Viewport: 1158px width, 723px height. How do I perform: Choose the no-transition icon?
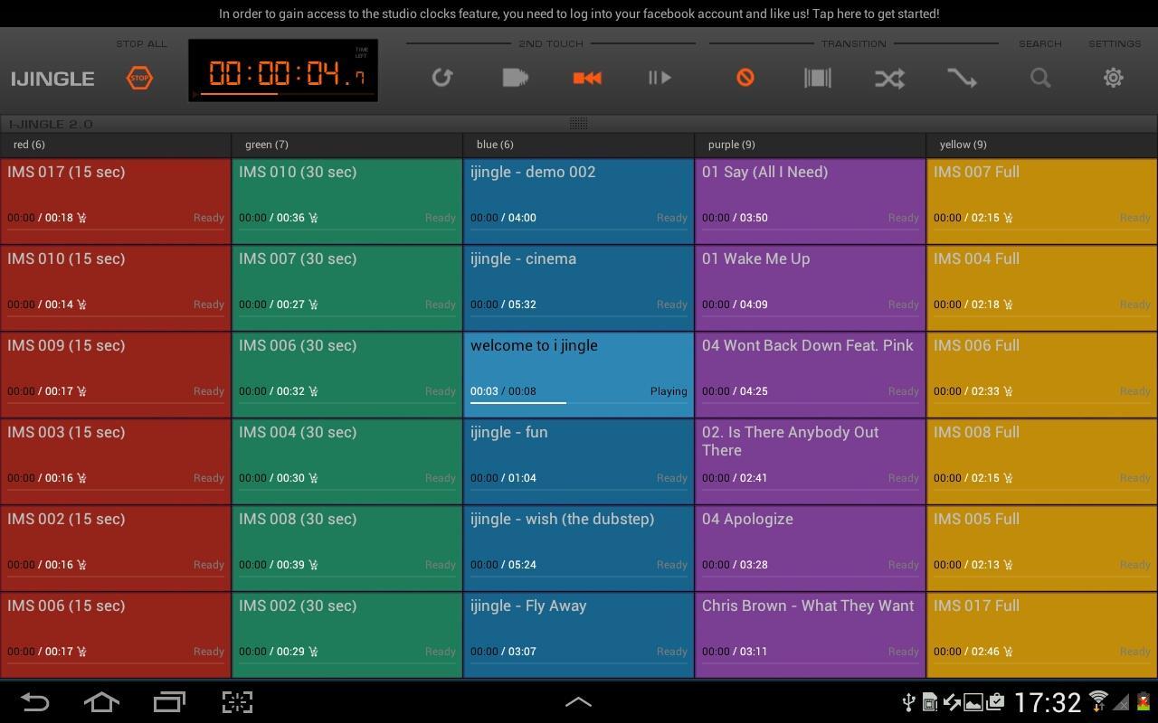tap(745, 78)
